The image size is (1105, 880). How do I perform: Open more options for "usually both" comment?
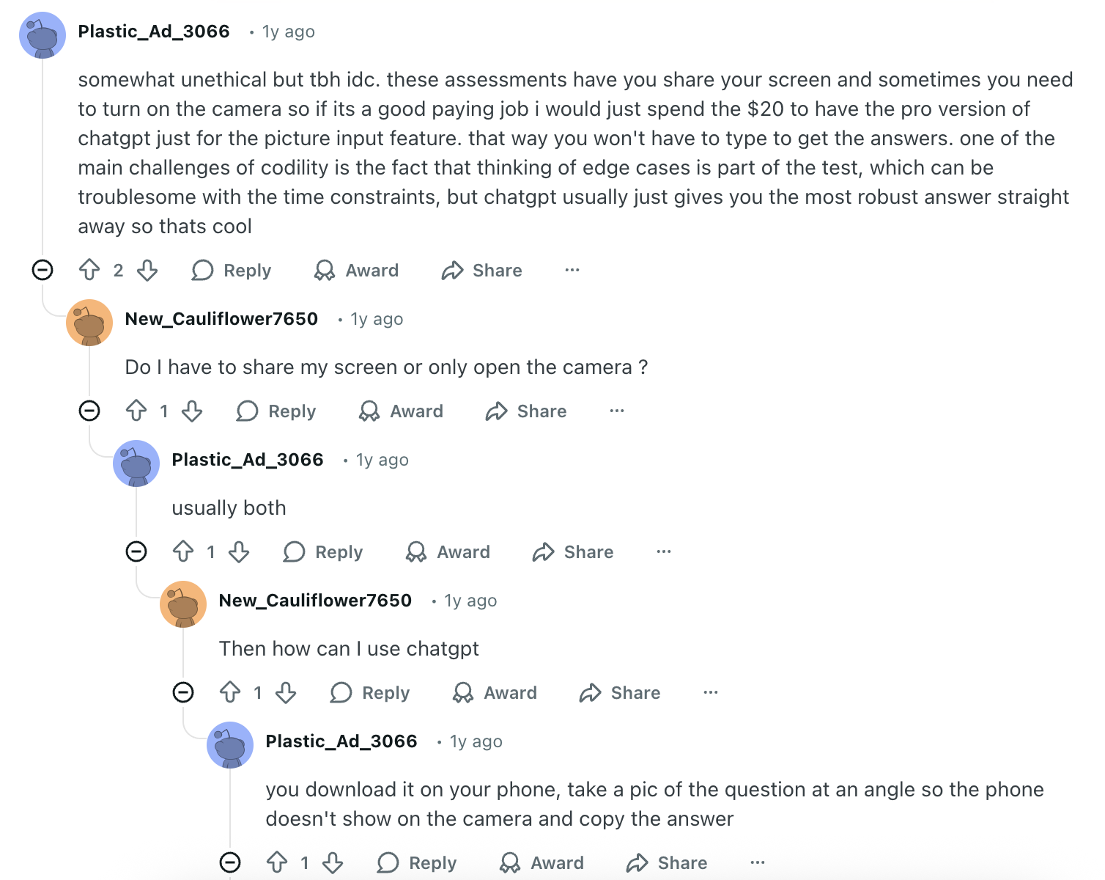coord(664,551)
